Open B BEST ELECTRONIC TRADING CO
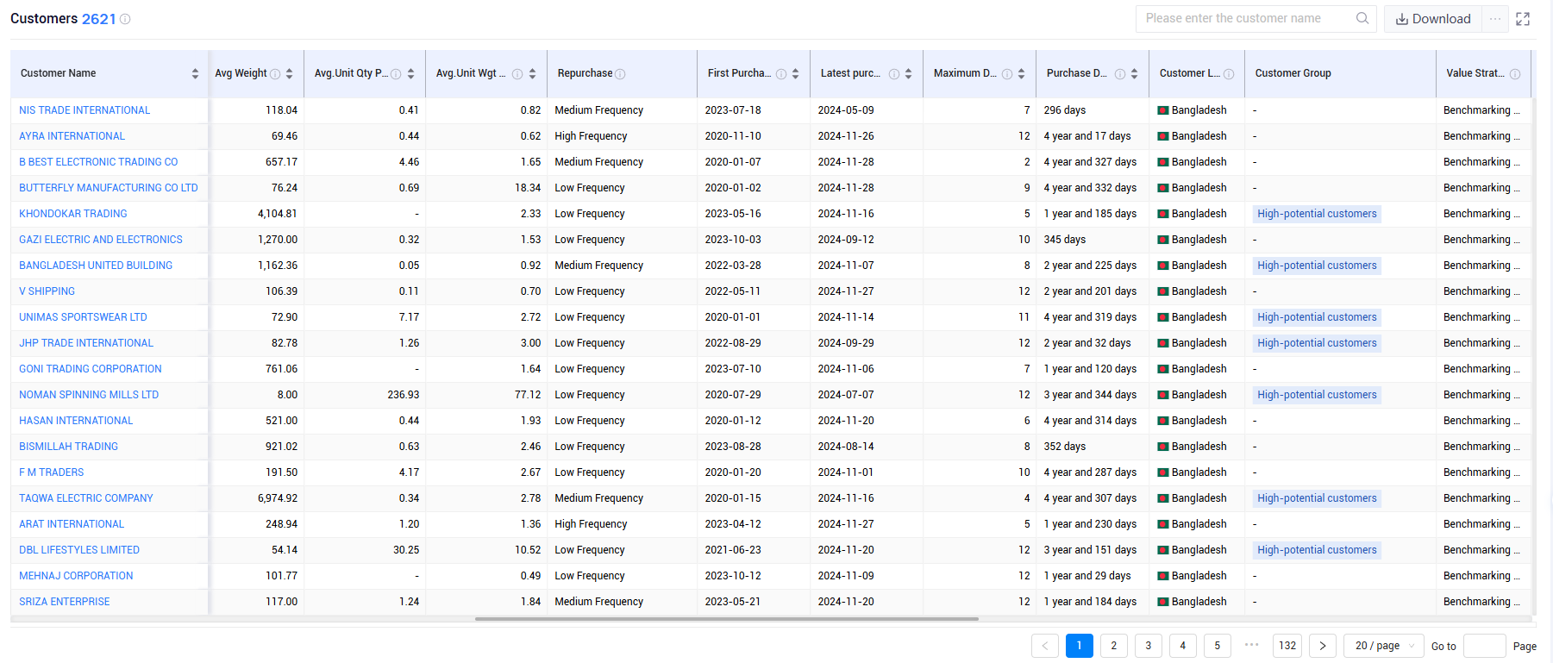1553x663 pixels. (98, 162)
